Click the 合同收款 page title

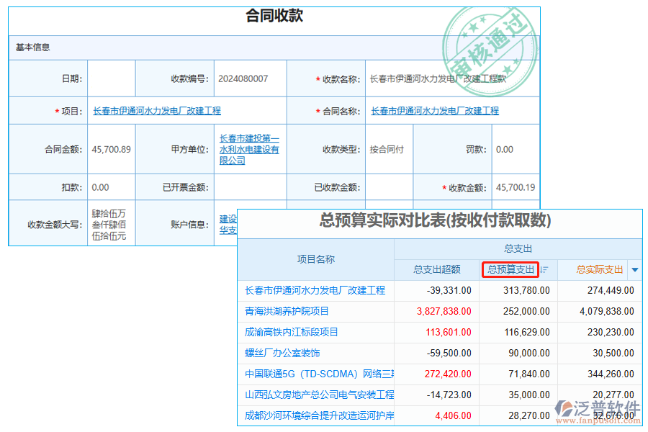(273, 16)
